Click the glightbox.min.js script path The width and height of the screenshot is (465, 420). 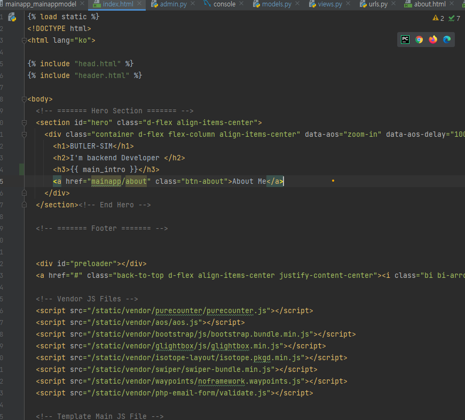[185, 346]
